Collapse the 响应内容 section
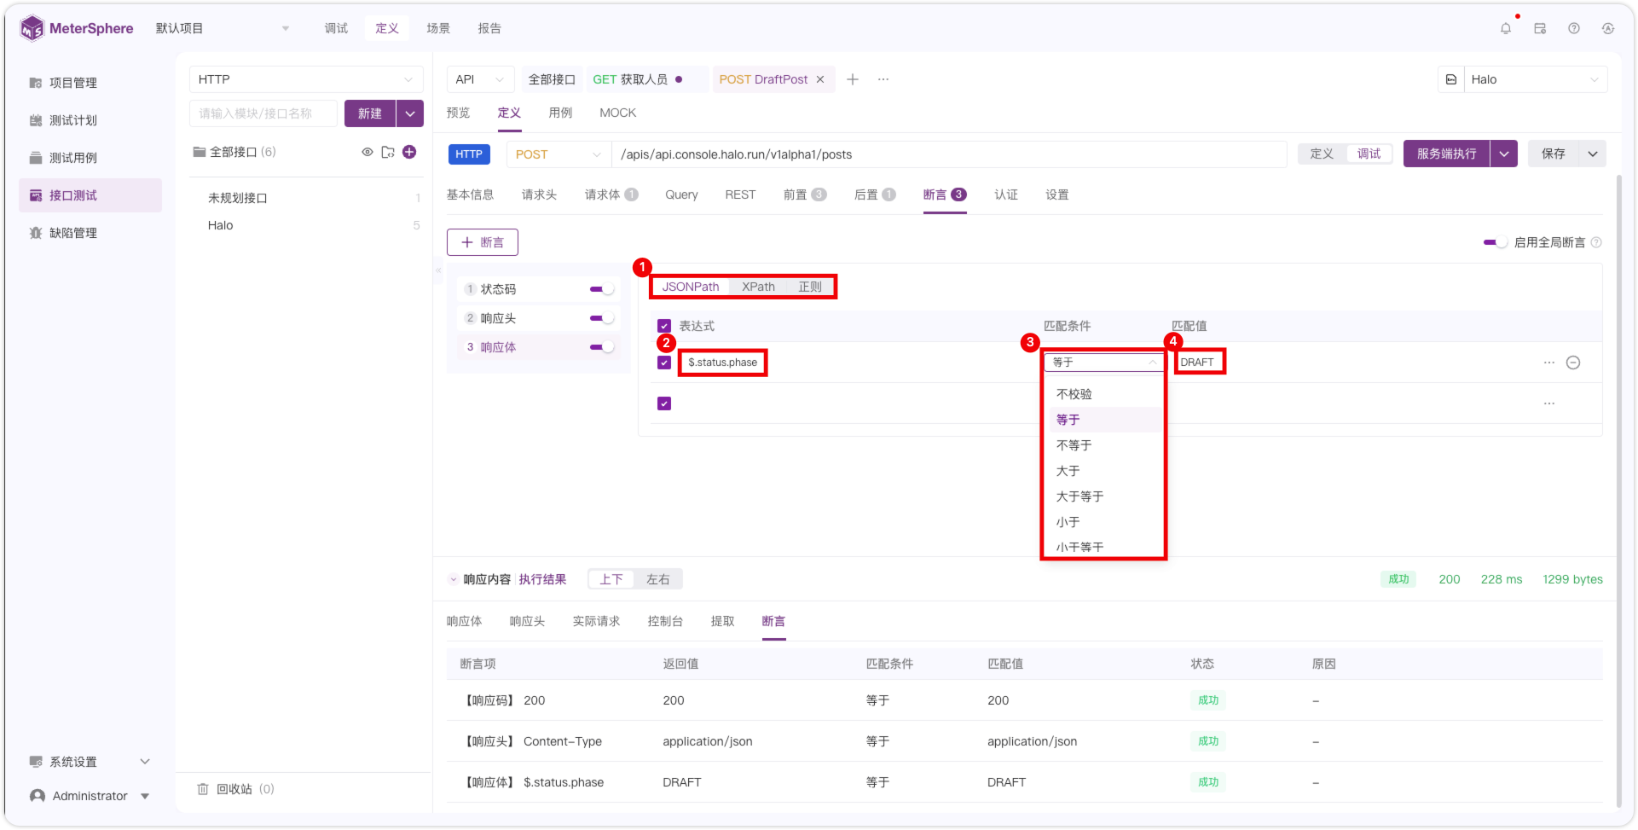Screen dimensions: 1638x830 tap(453, 579)
